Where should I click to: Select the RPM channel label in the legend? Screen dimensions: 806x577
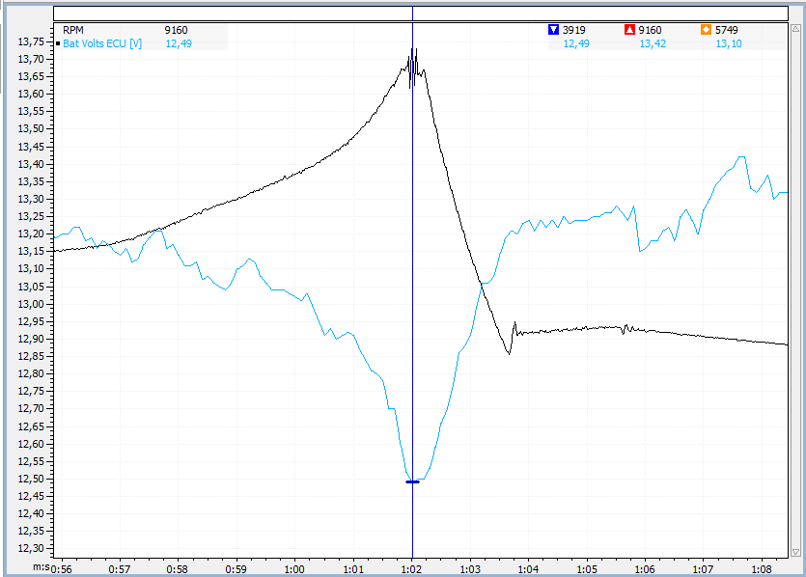pos(73,30)
